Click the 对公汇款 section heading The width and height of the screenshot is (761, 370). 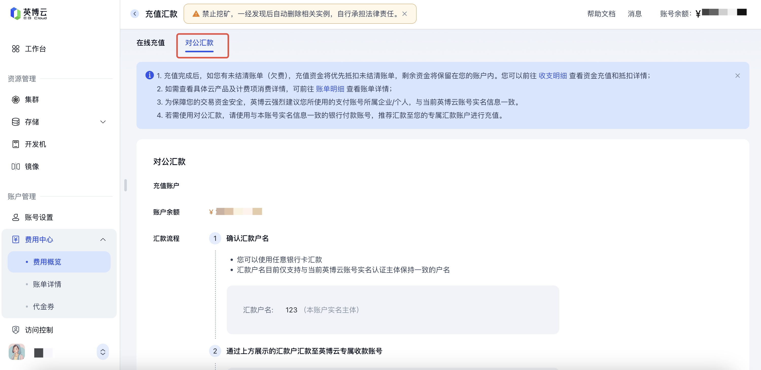click(x=169, y=162)
